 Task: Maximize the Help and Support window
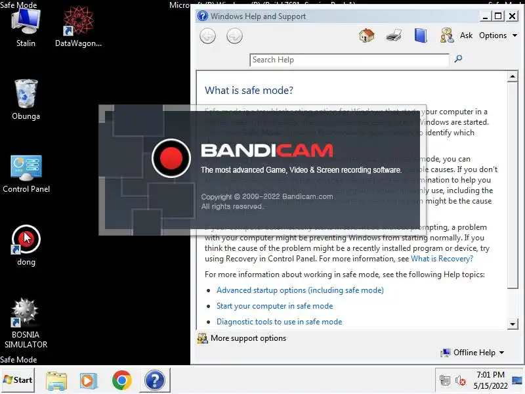[x=498, y=16]
